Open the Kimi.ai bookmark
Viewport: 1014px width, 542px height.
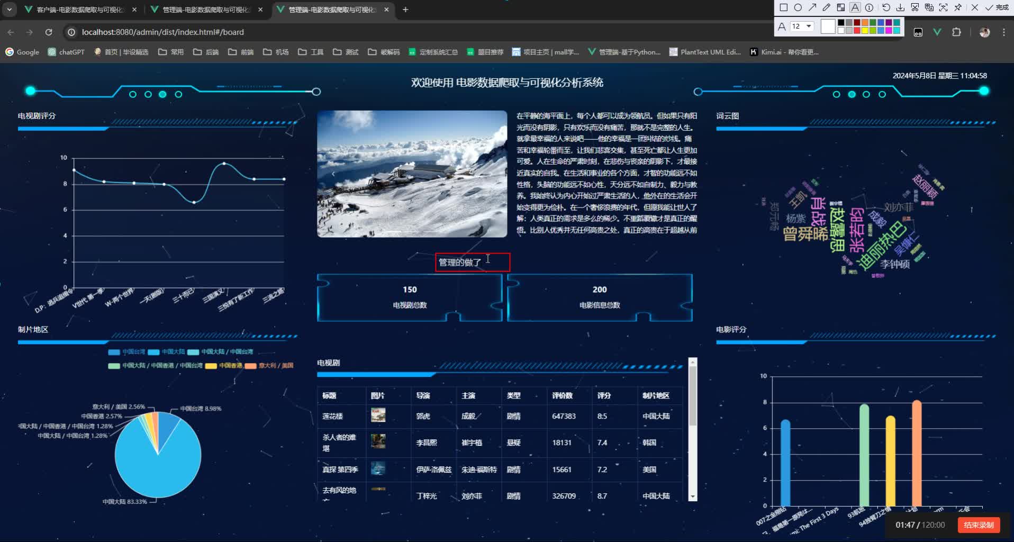pyautogui.click(x=784, y=52)
